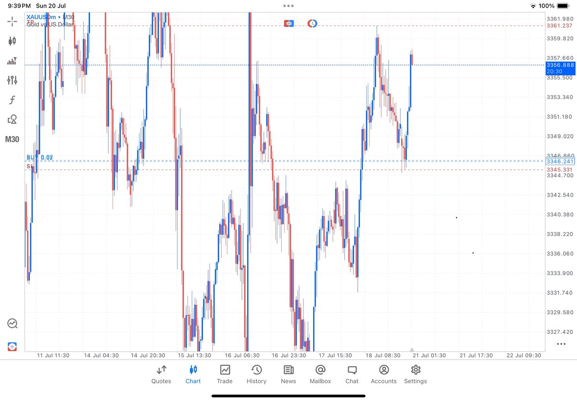
Task: Open the drawing objects shapes tool
Action: tap(13, 120)
